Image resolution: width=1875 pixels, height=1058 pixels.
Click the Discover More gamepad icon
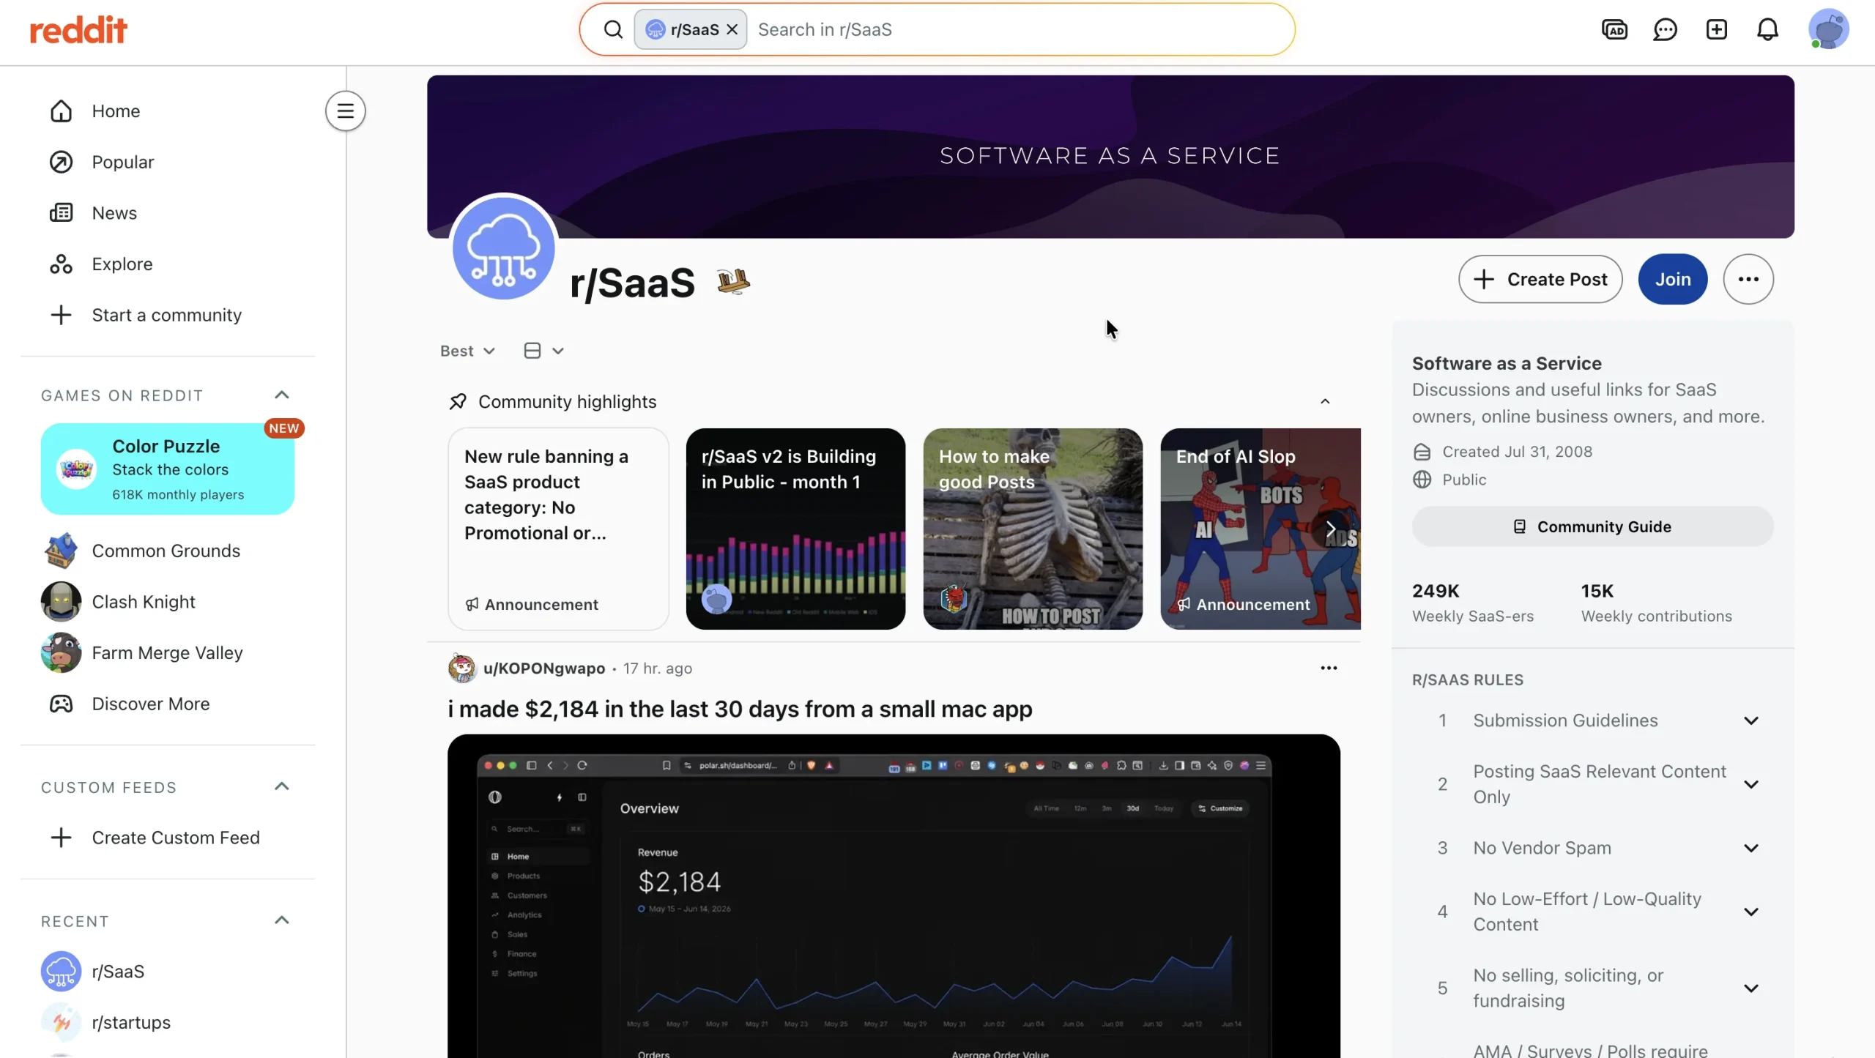coord(61,704)
